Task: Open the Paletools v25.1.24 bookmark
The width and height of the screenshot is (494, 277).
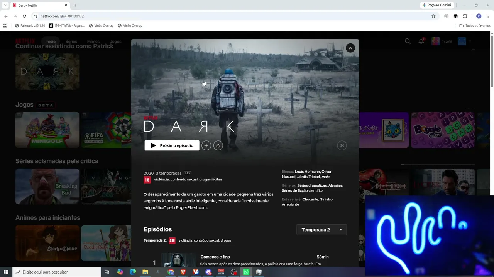Action: (30, 26)
